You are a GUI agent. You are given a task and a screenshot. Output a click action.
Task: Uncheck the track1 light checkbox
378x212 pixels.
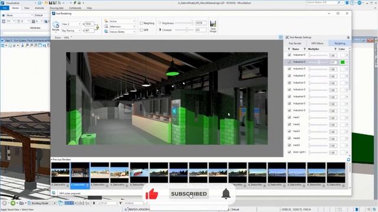pyautogui.click(x=289, y=117)
